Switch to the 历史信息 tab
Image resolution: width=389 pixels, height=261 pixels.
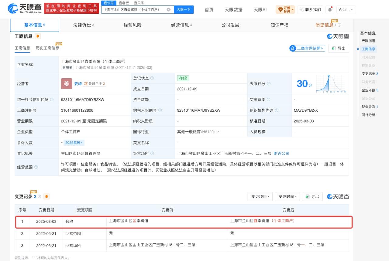(324, 25)
